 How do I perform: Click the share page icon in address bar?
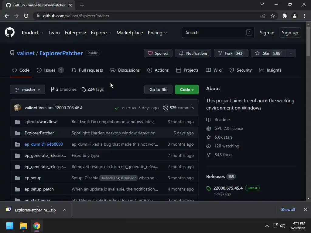tap(263, 16)
